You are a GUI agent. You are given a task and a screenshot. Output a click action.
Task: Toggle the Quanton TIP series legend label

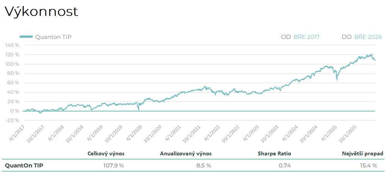coord(53,37)
